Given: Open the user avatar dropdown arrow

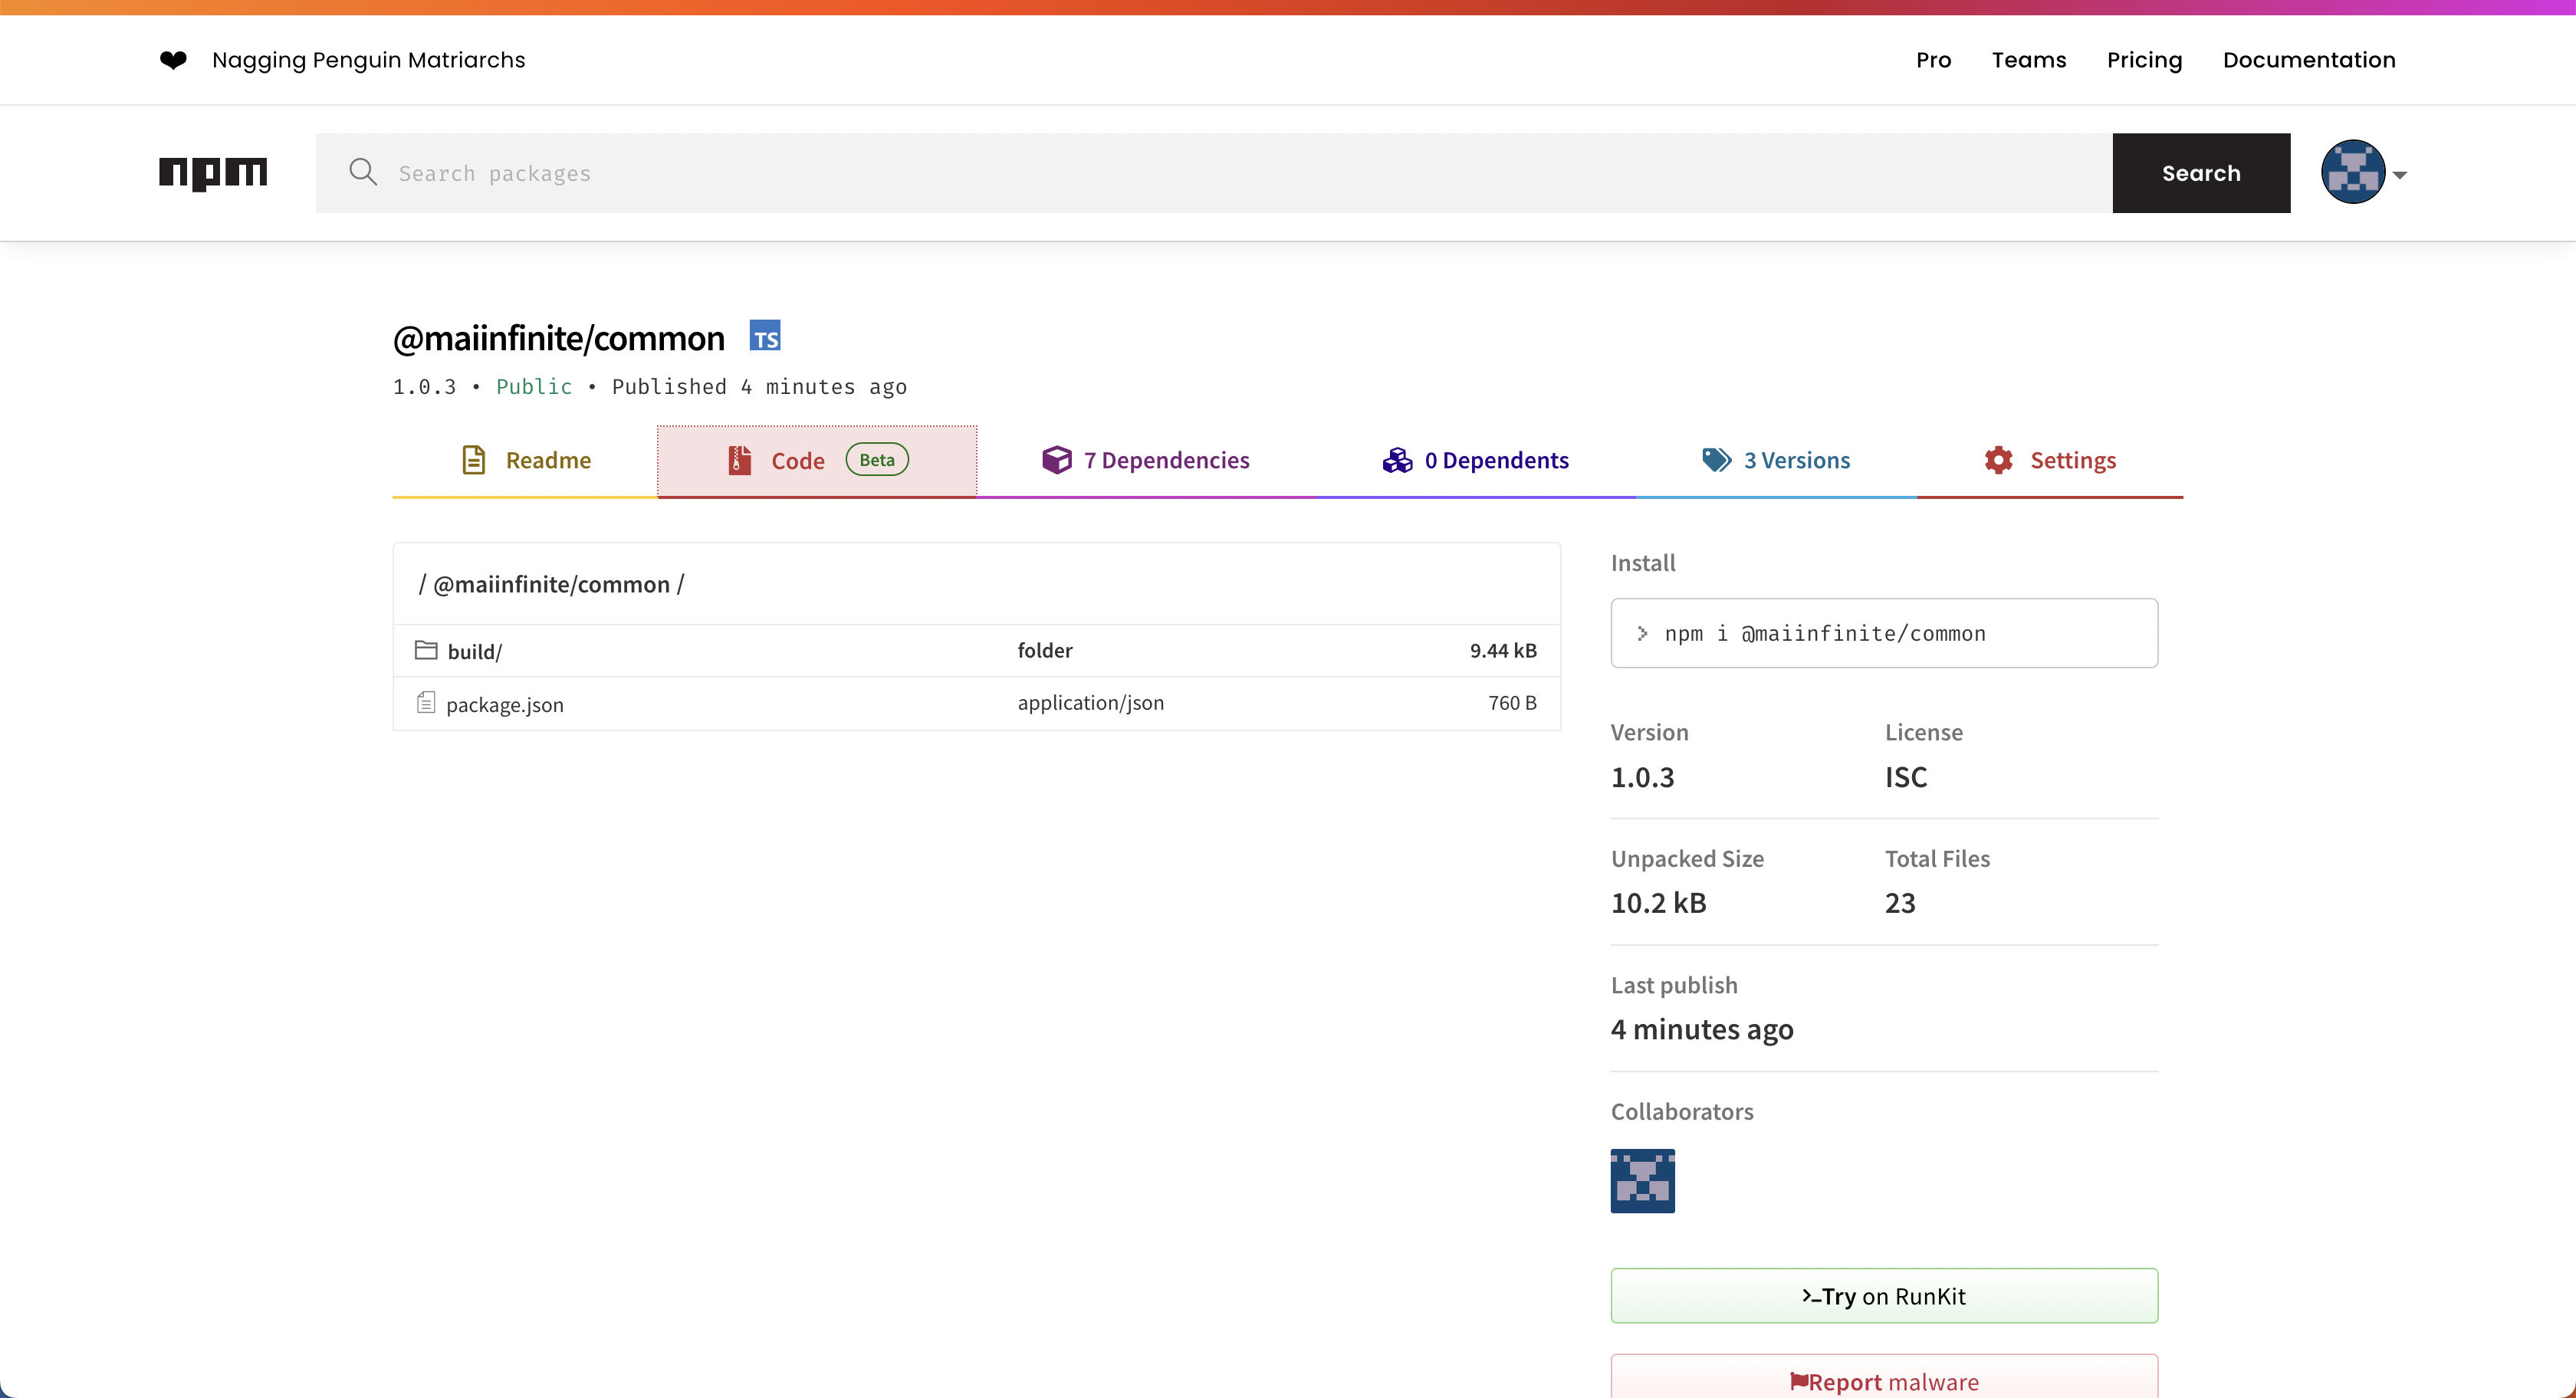Looking at the screenshot, I should tap(2400, 175).
